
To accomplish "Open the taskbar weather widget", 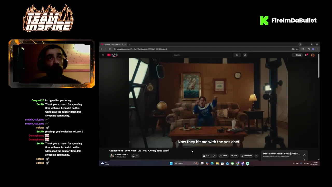I will click(105, 163).
